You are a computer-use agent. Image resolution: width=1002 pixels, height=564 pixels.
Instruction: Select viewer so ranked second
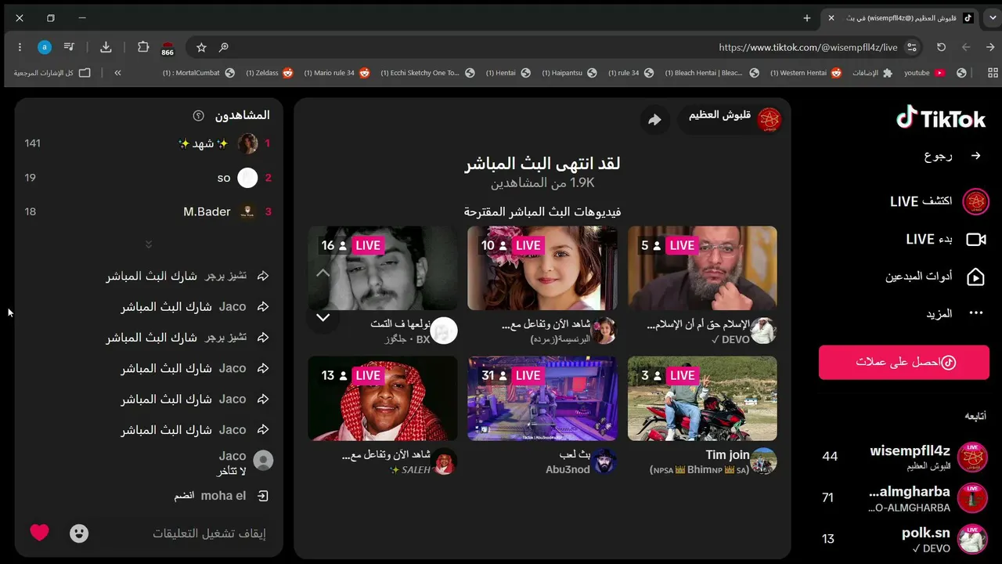pyautogui.click(x=149, y=178)
